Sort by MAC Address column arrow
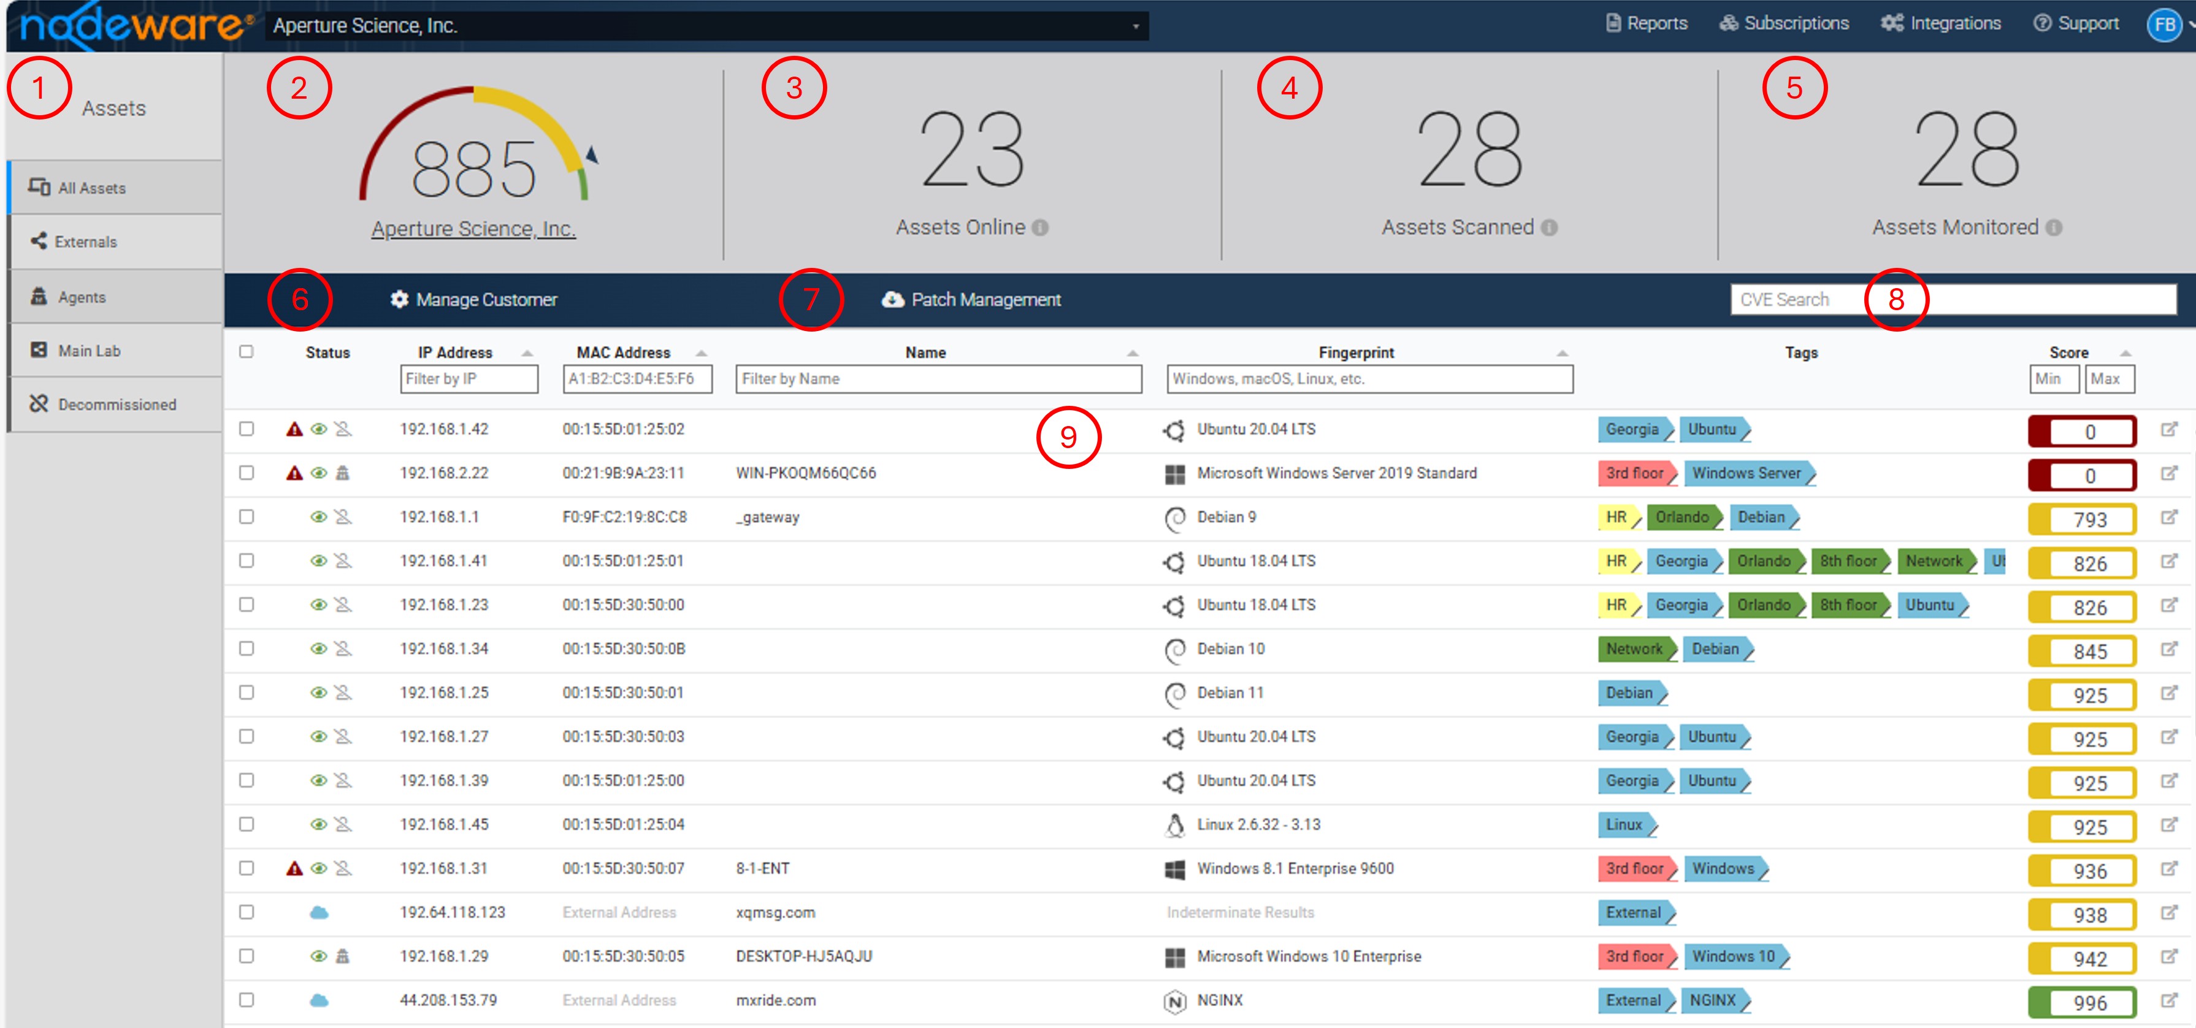The width and height of the screenshot is (2196, 1028). click(x=701, y=353)
